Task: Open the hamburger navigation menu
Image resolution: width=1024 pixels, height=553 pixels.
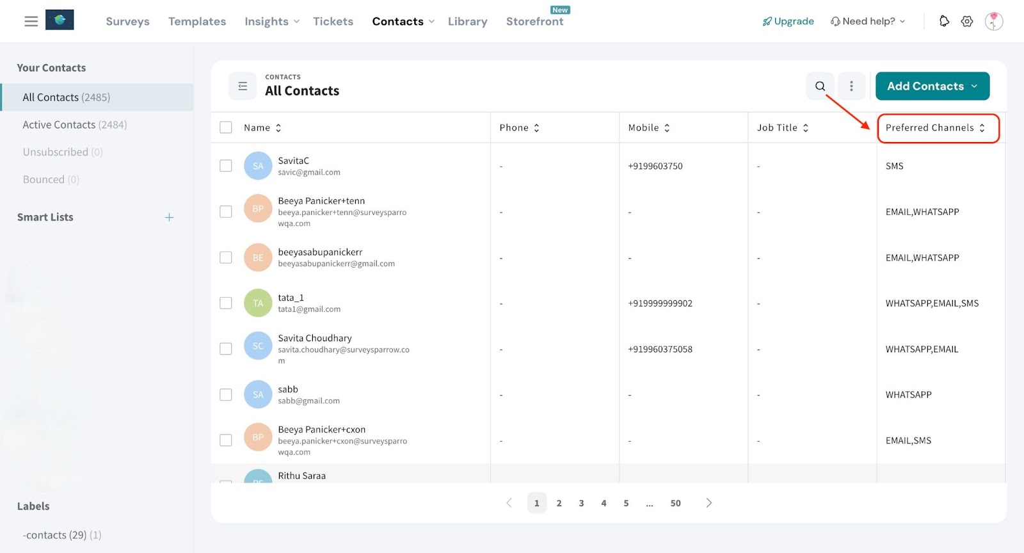Action: click(x=31, y=21)
